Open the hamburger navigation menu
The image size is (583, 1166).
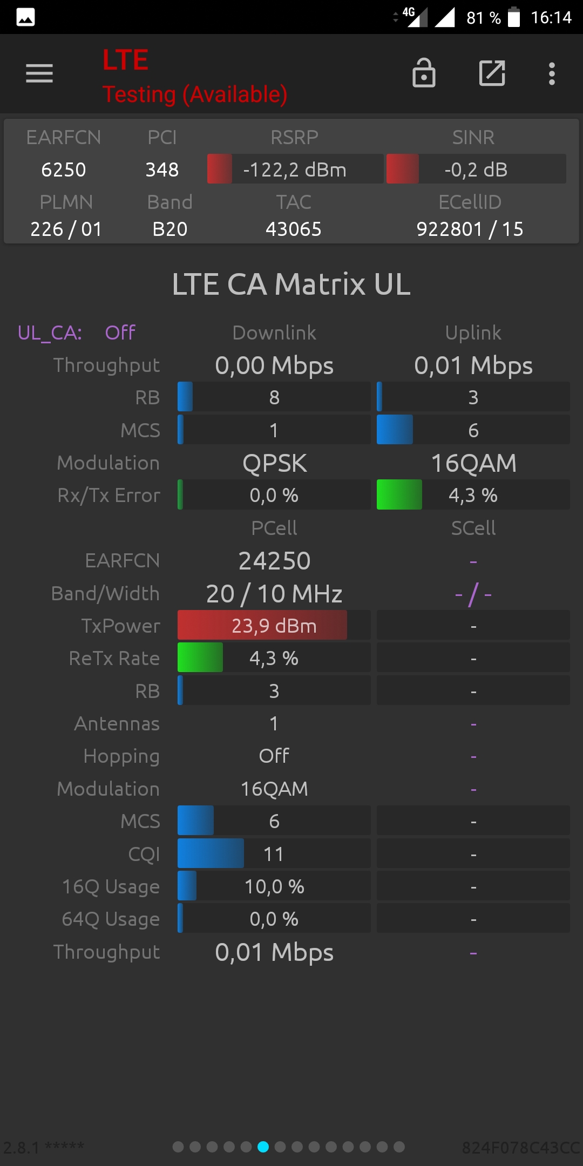(39, 73)
